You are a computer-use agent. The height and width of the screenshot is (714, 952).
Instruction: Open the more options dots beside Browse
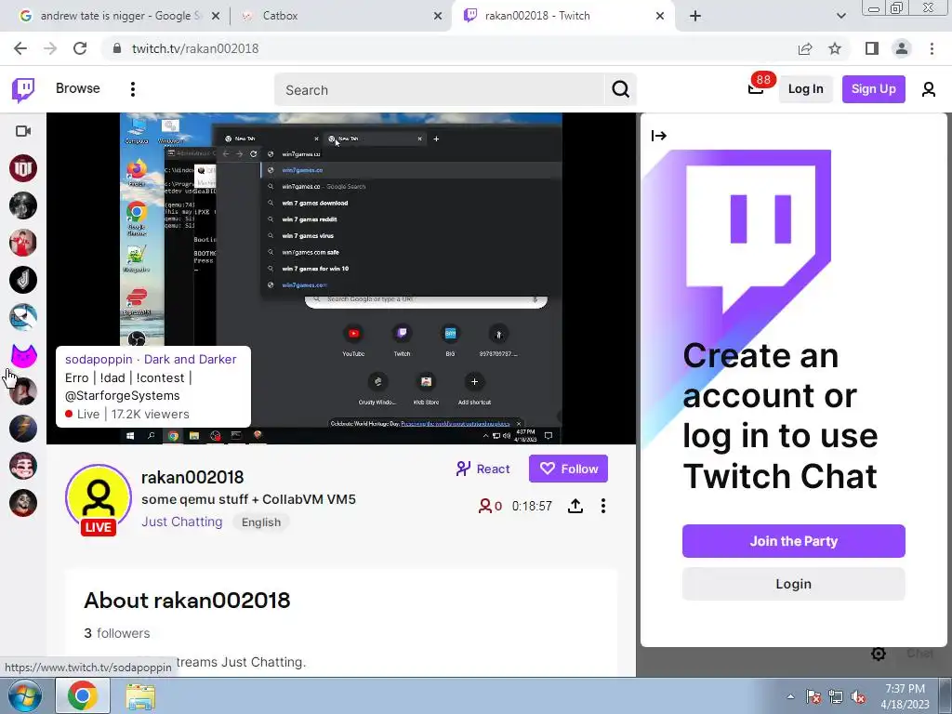pos(132,89)
